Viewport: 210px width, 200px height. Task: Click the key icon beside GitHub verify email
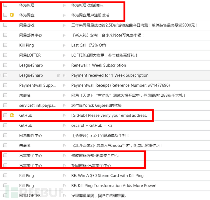(12, 115)
